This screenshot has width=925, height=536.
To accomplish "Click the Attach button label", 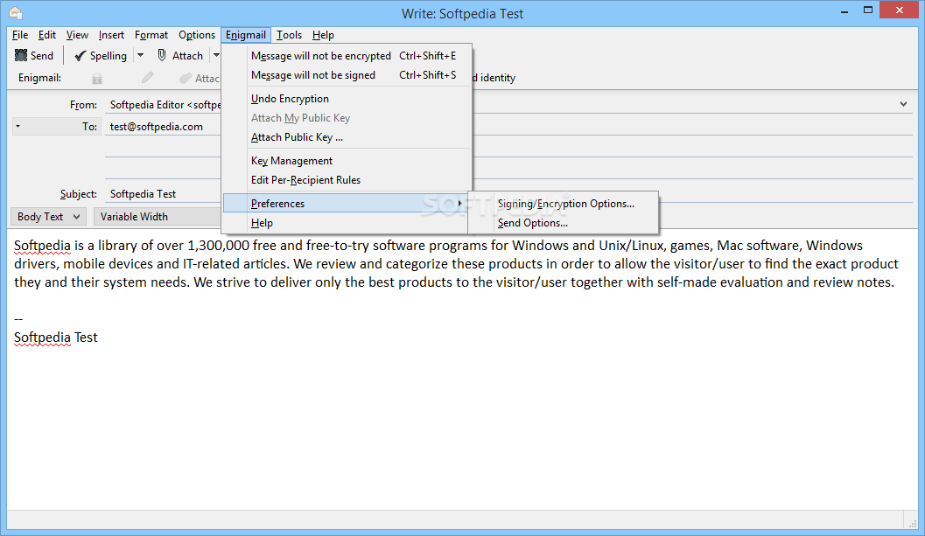I will point(187,56).
